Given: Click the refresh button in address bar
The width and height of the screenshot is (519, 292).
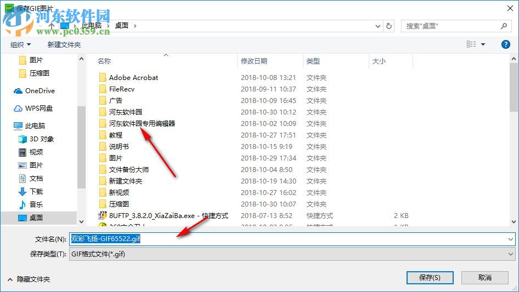Looking at the screenshot, I should (389, 26).
